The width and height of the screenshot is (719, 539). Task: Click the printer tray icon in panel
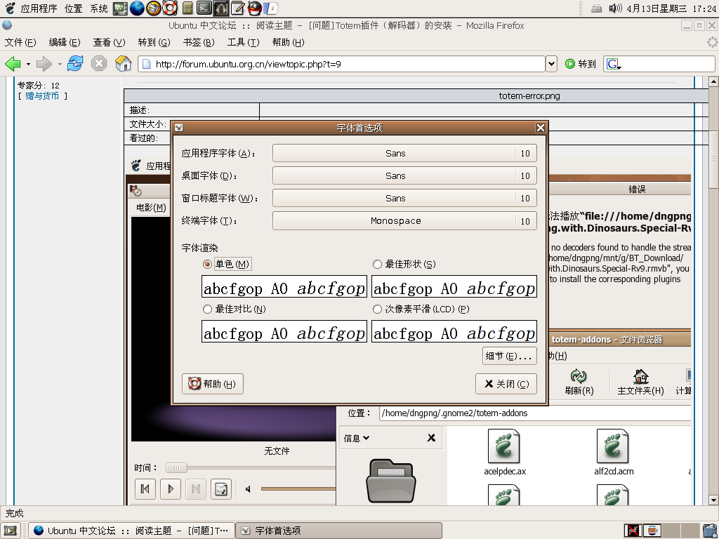[596, 8]
